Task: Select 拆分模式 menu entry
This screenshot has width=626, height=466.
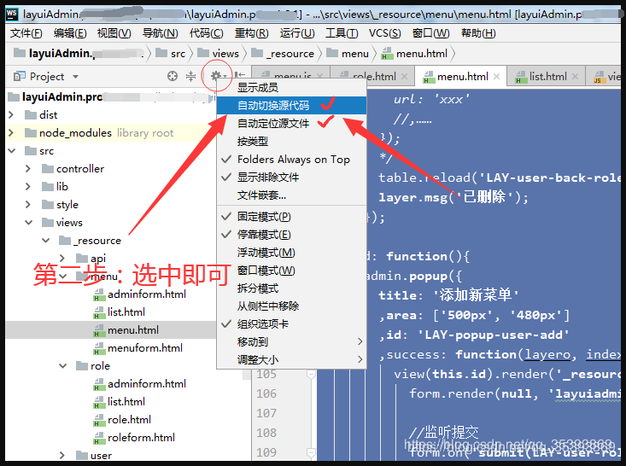Action: pos(291,288)
